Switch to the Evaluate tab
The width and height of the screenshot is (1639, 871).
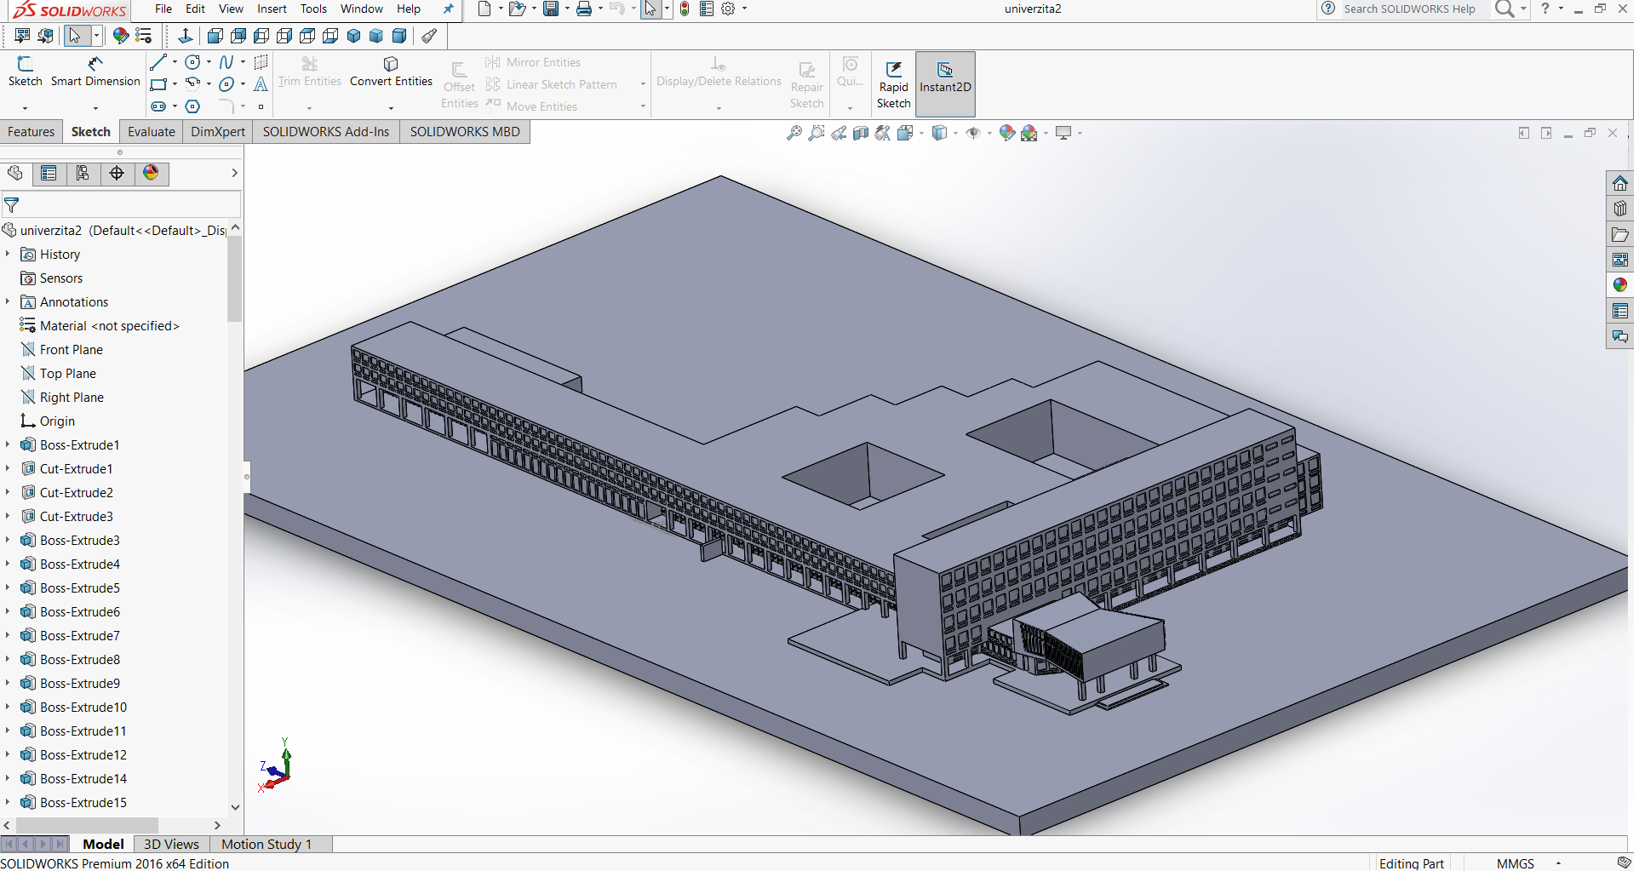[x=151, y=131]
